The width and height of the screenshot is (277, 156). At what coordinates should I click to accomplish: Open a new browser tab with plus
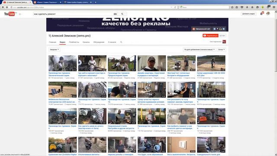[x=96, y=2]
